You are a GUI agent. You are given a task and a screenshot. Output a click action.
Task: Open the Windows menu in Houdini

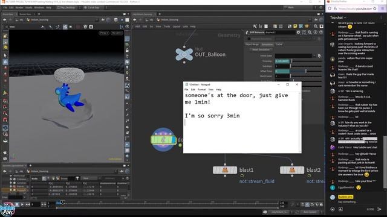[x=39, y=8]
